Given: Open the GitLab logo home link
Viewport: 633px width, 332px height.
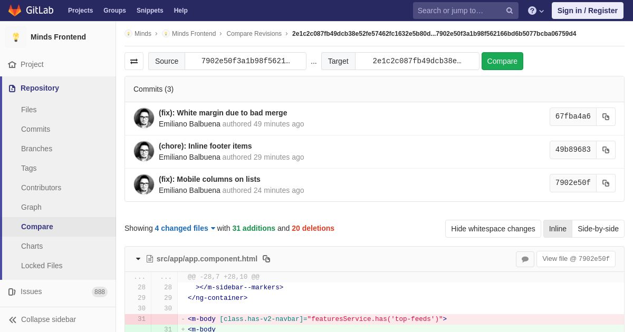Looking at the screenshot, I should click(30, 11).
